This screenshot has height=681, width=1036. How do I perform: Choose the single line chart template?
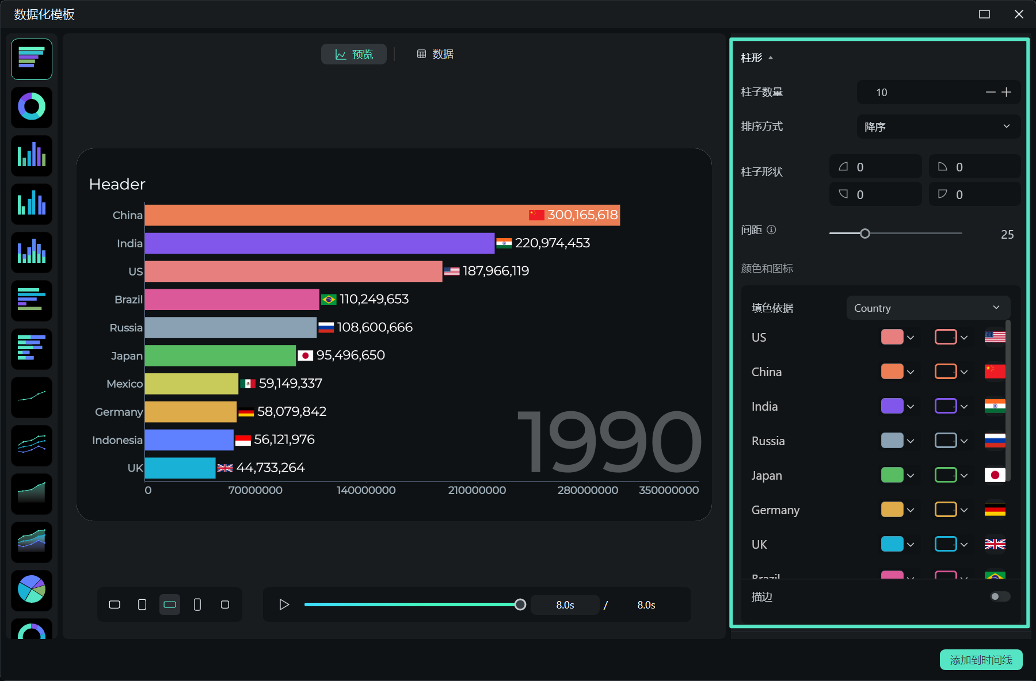(32, 397)
